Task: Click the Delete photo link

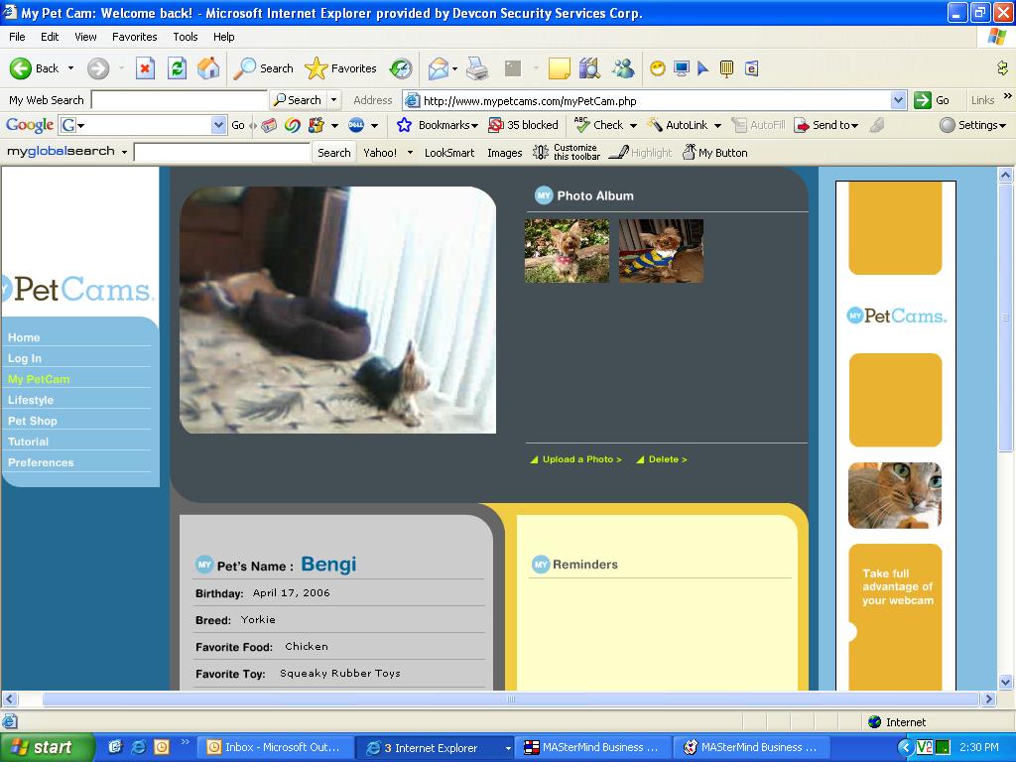Action: click(667, 459)
